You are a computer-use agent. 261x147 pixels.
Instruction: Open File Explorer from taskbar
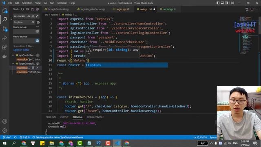click(x=52, y=143)
